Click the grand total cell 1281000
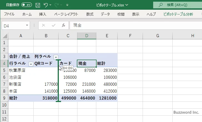 tap(107, 98)
